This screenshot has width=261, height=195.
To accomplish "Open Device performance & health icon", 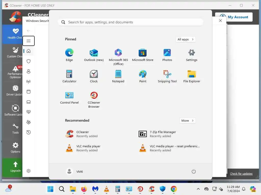I will click(29, 112).
